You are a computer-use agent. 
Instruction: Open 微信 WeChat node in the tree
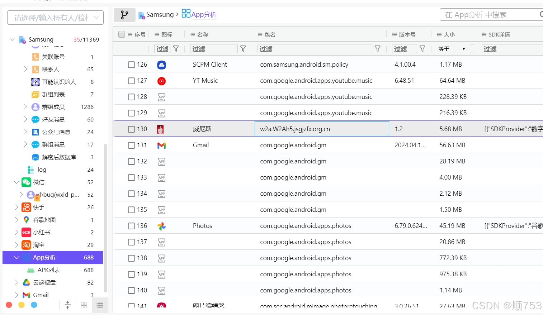point(39,182)
